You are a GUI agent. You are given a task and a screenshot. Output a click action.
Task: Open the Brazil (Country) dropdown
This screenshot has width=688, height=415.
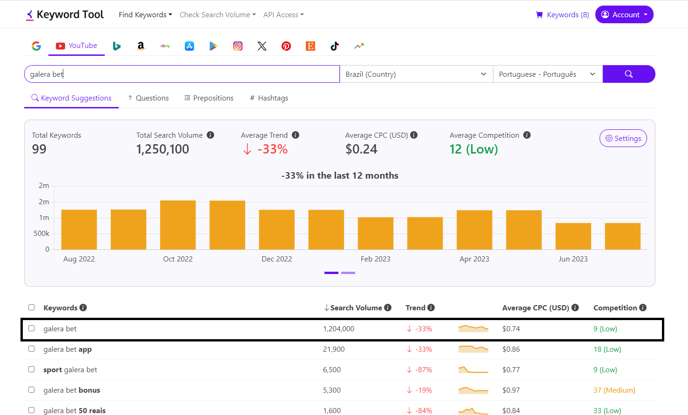[x=416, y=74]
